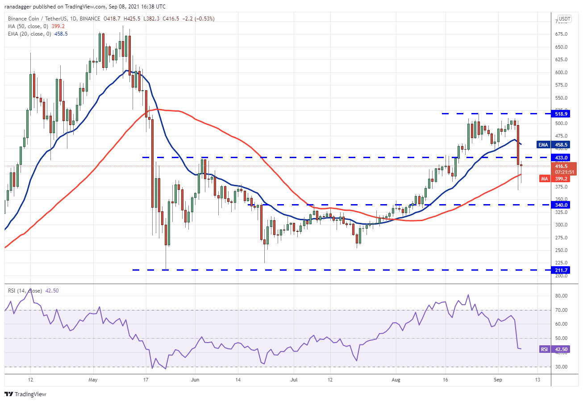Image resolution: width=583 pixels, height=402 pixels.
Task: Click the 518.9 resistance price label
Action: click(562, 114)
